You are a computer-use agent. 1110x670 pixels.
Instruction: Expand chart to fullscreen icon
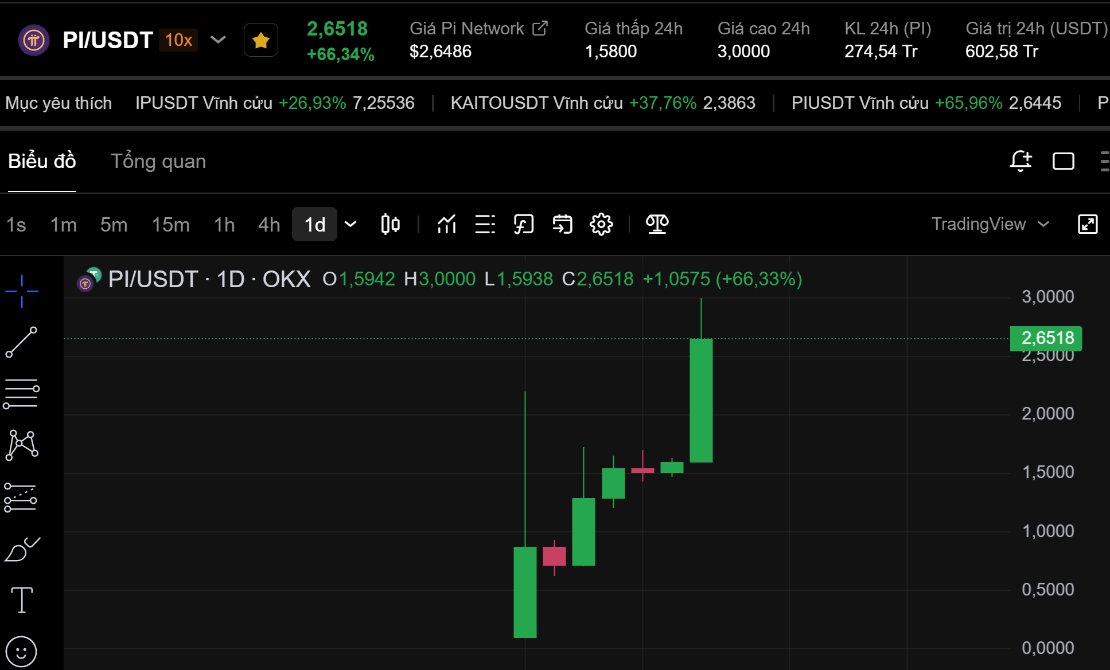tap(1088, 224)
